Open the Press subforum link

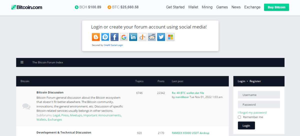click(65, 115)
